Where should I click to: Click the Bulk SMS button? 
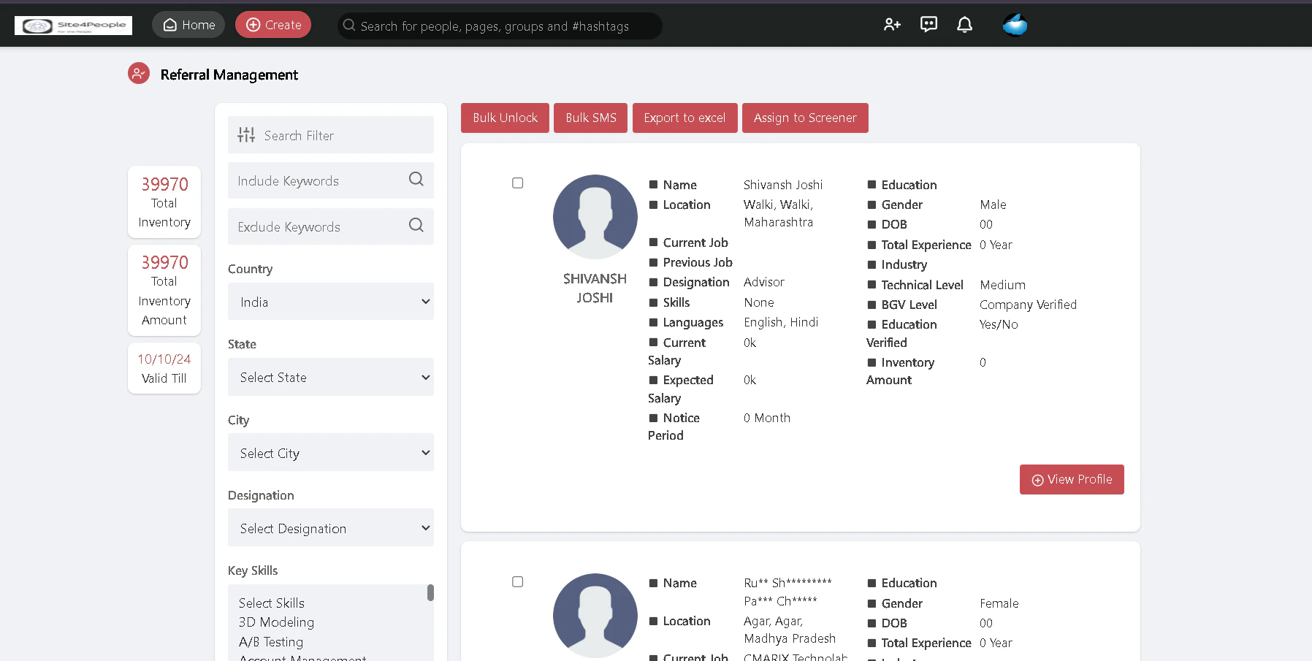click(590, 118)
